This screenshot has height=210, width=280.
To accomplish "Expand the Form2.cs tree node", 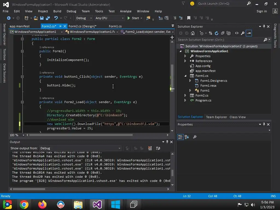I will pyautogui.click(x=185, y=95).
